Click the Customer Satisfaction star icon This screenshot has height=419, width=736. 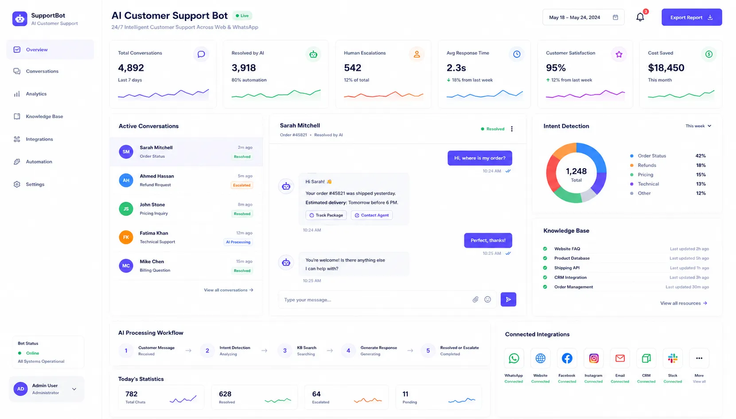[619, 54]
